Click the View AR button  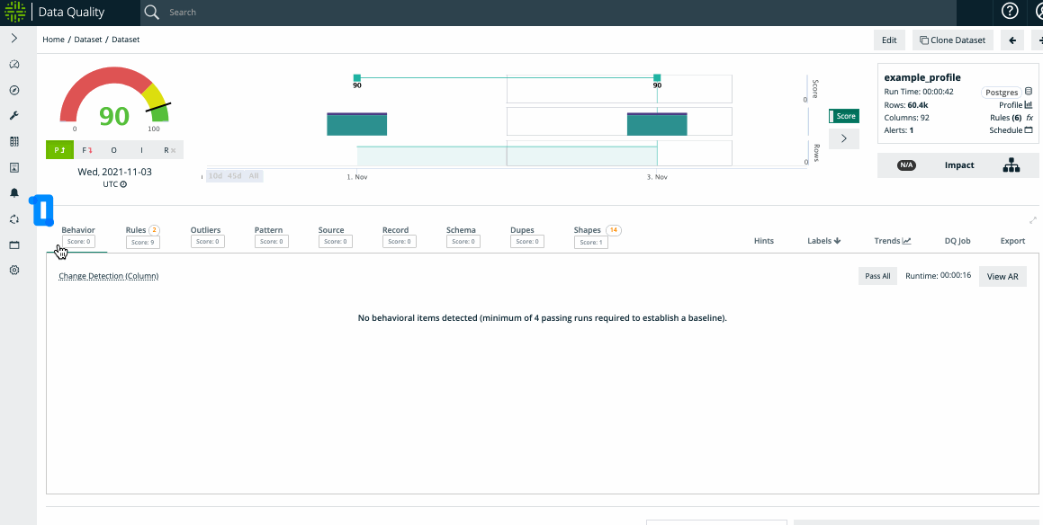click(x=1002, y=277)
